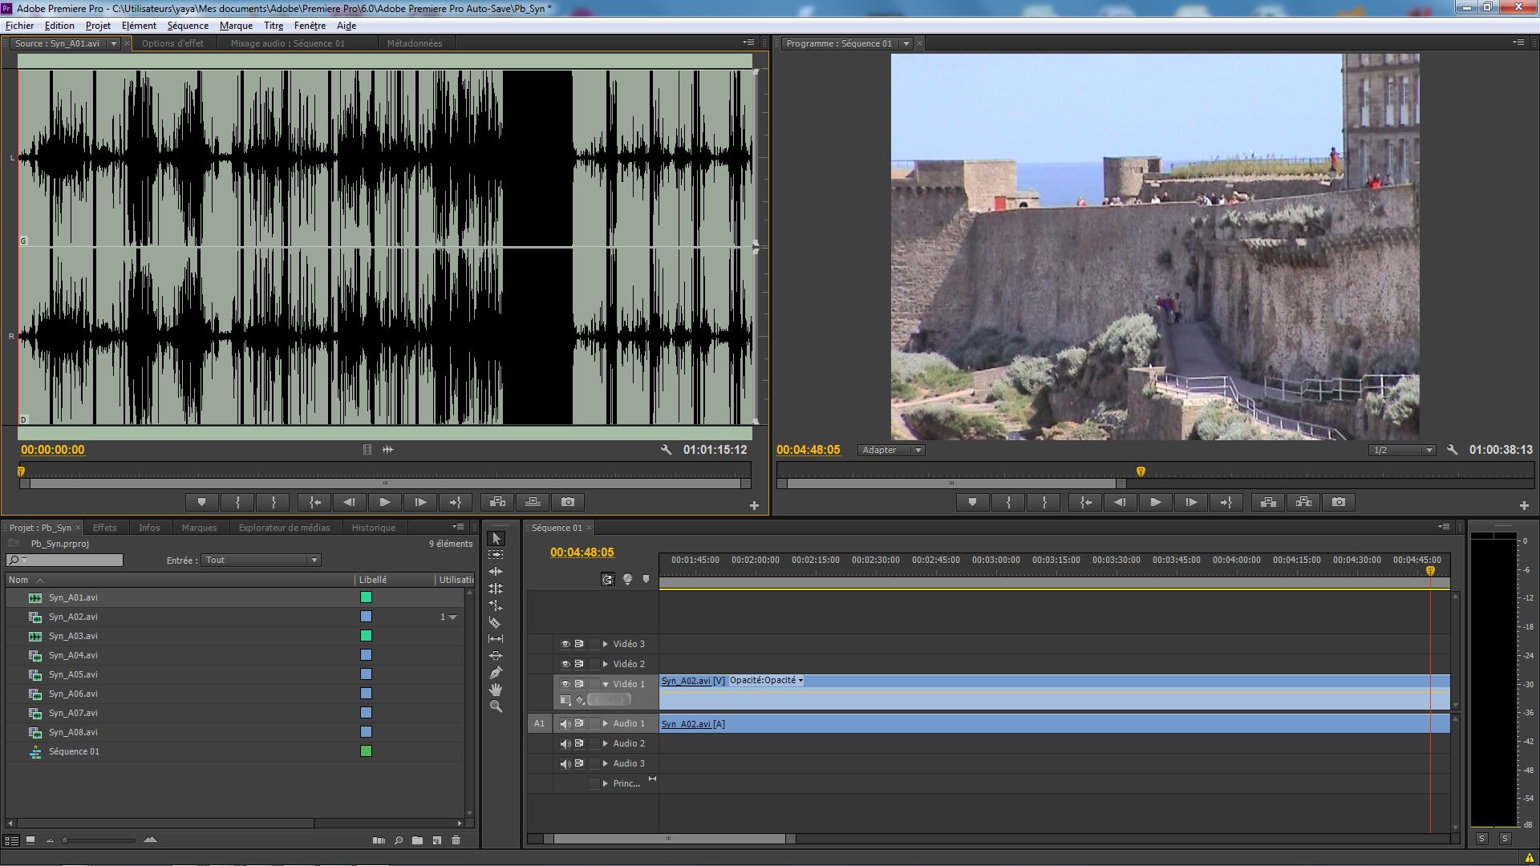Select the Zoom tool in tools panel
This screenshot has height=866, width=1540.
(496, 706)
